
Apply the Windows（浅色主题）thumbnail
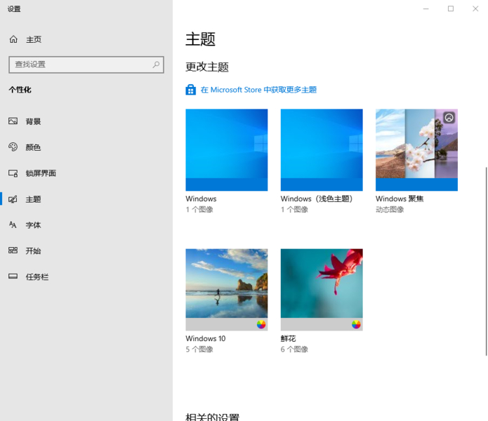[x=322, y=150]
